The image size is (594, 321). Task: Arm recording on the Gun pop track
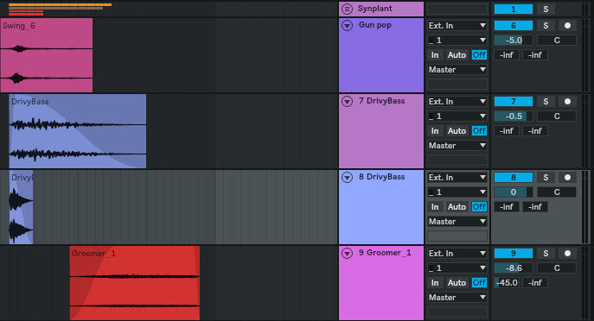(567, 26)
